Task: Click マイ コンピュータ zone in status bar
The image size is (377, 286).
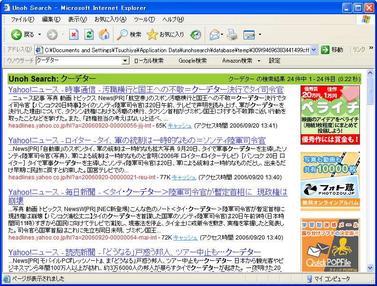Action: tap(329, 279)
